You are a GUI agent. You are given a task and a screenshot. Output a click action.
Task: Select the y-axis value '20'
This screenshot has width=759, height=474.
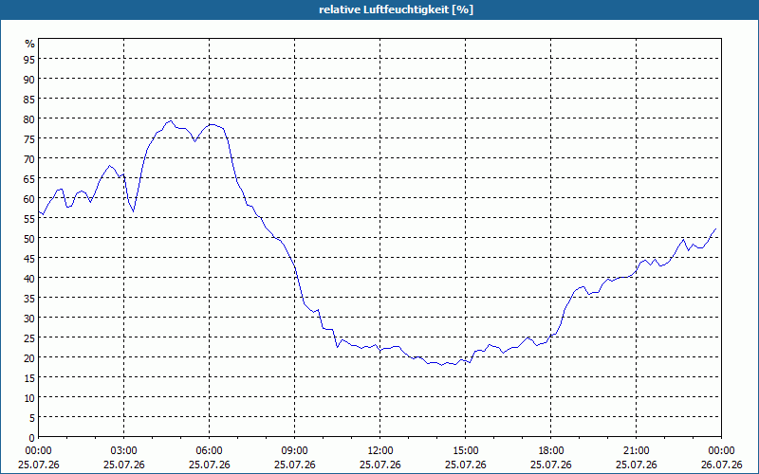(x=29, y=358)
